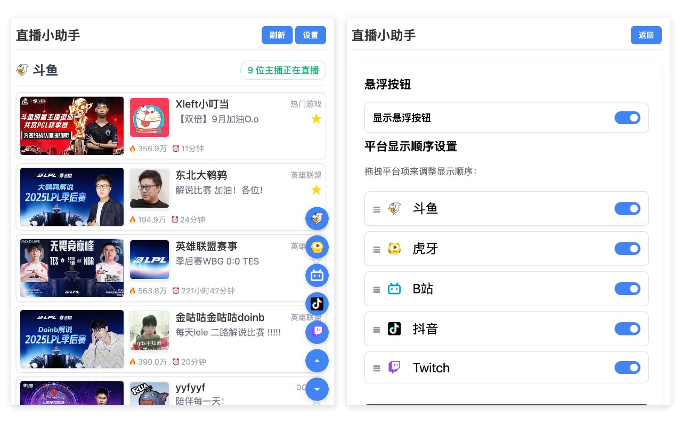
Task: Click streamer name yyfyyf
Action: point(190,388)
